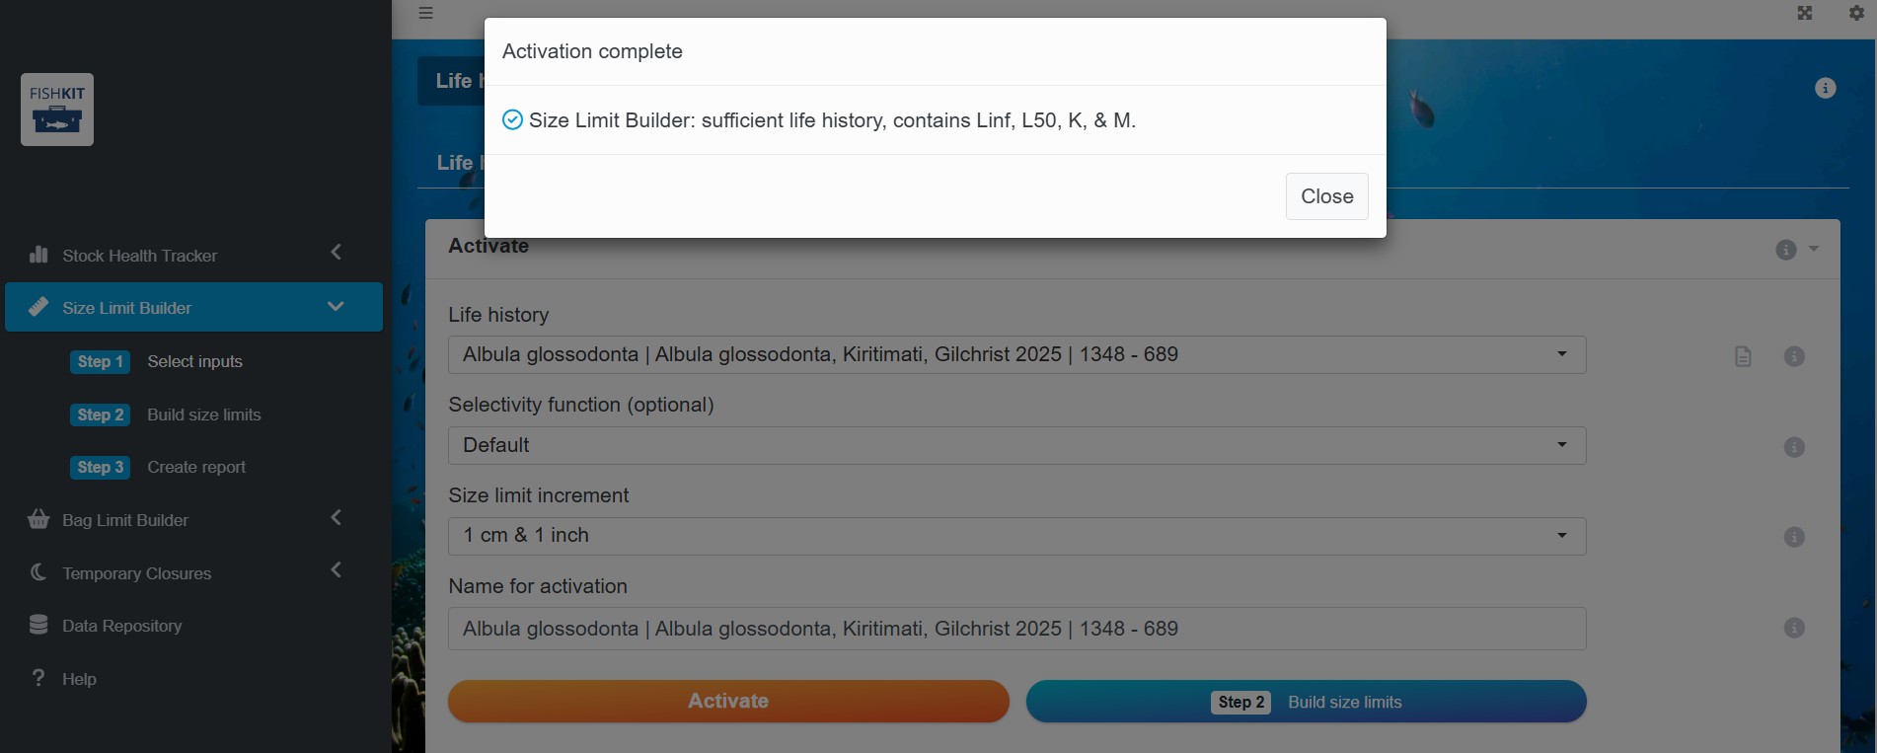The width and height of the screenshot is (1877, 753).
Task: Show info for Selectivity function
Action: coord(1794,447)
